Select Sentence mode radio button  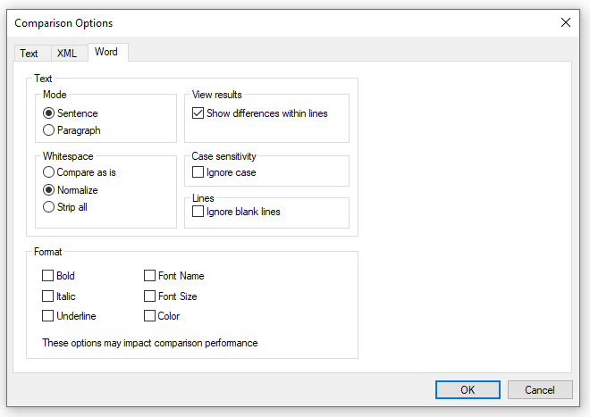pos(49,113)
